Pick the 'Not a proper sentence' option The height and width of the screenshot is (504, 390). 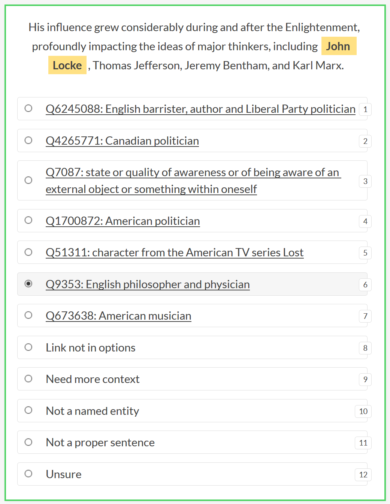pos(28,442)
